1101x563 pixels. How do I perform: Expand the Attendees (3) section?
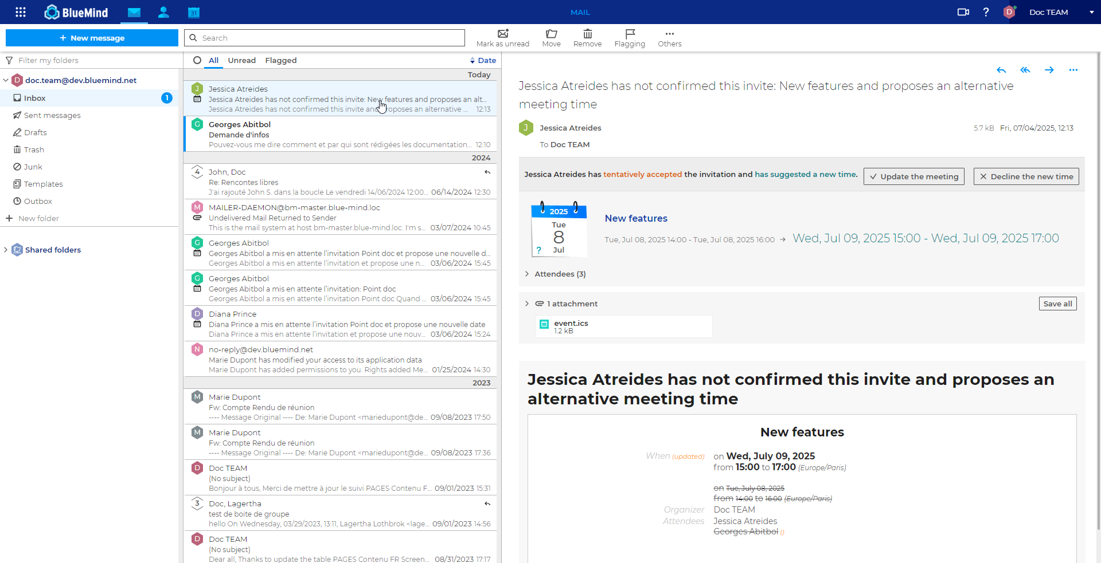(x=527, y=274)
